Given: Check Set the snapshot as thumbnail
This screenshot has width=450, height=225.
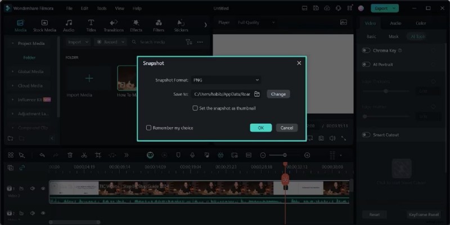Looking at the screenshot, I should pos(195,108).
